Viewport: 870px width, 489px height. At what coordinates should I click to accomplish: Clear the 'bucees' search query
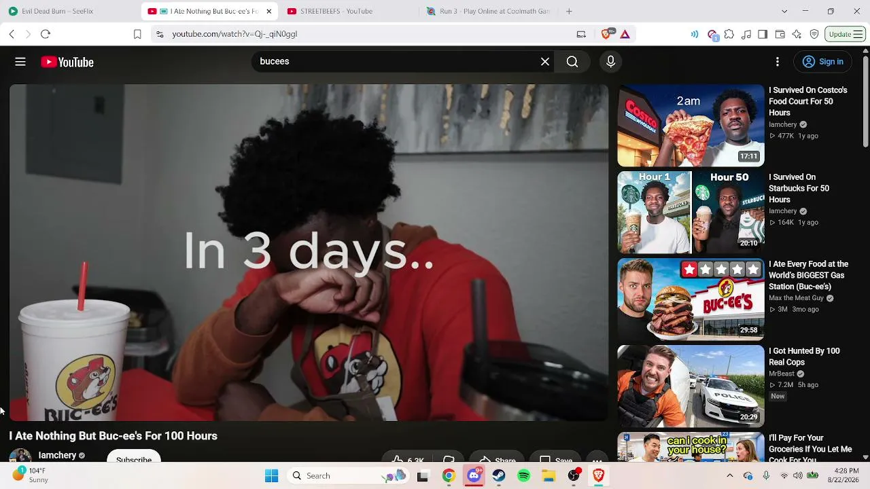coord(545,62)
